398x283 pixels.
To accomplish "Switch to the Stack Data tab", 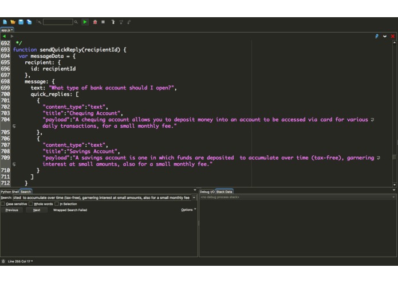I will [x=224, y=192].
